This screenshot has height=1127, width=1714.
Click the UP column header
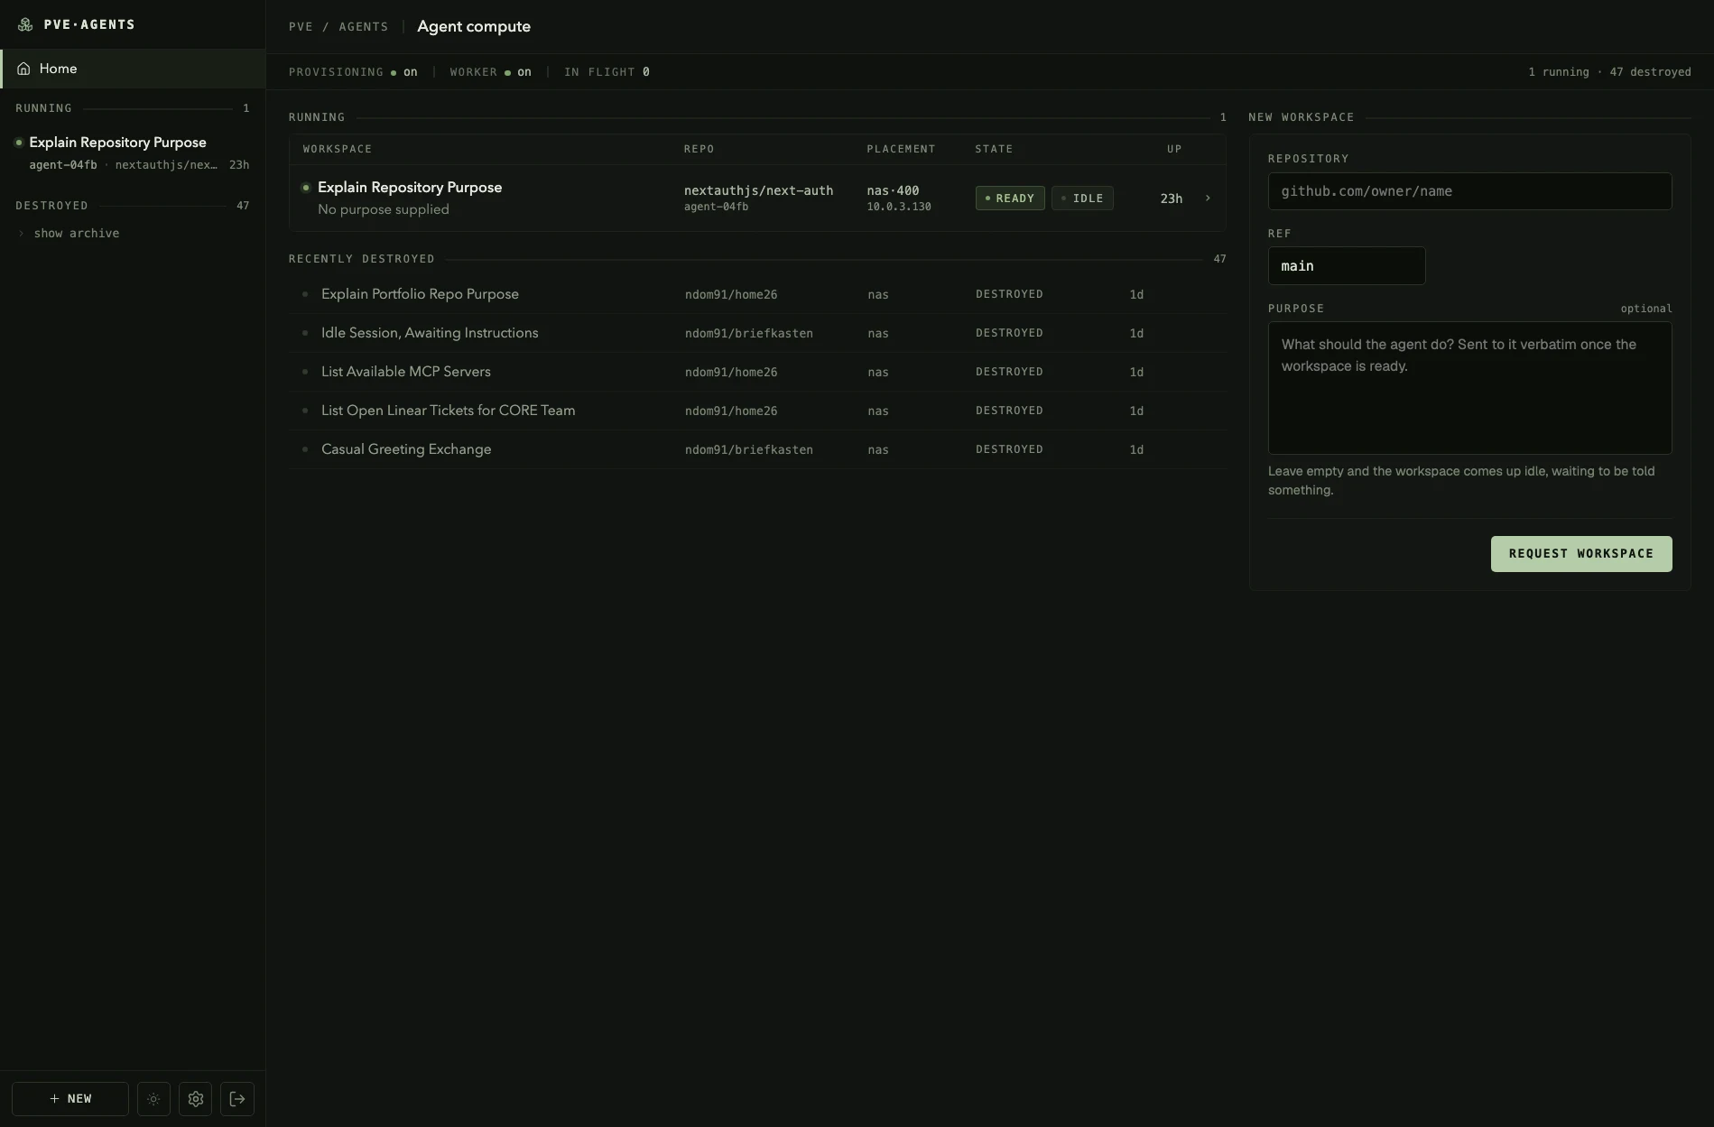point(1174,149)
